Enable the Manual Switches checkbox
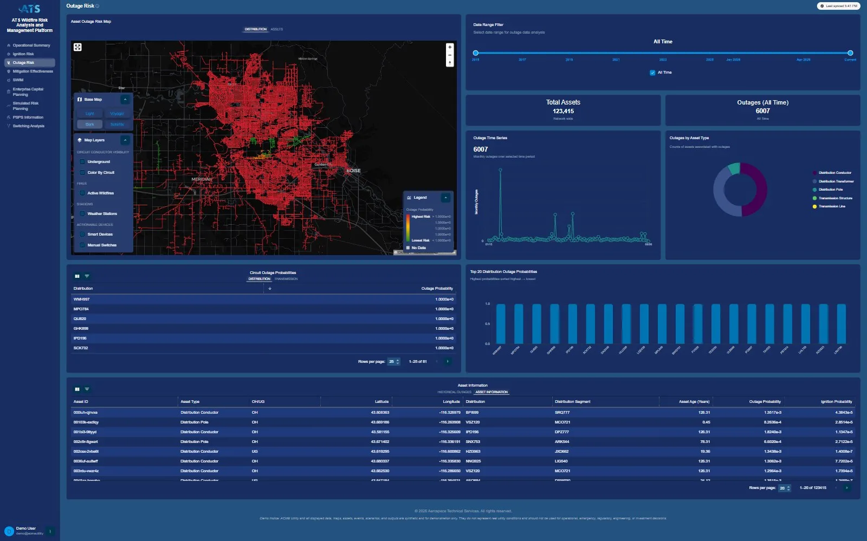Image resolution: width=867 pixels, height=541 pixels. 82,245
